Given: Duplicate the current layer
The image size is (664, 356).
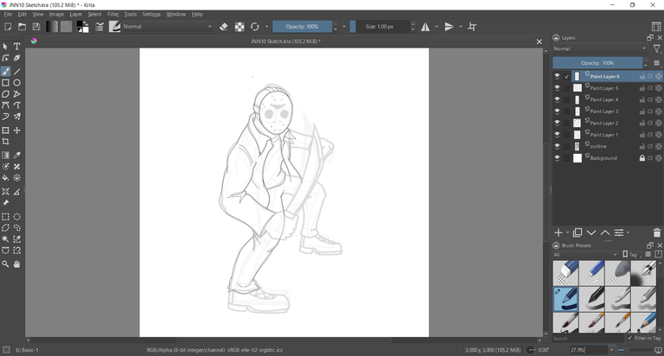Looking at the screenshot, I should [x=578, y=232].
